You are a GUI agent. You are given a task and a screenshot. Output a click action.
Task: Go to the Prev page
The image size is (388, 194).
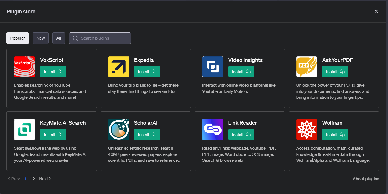tap(14, 179)
